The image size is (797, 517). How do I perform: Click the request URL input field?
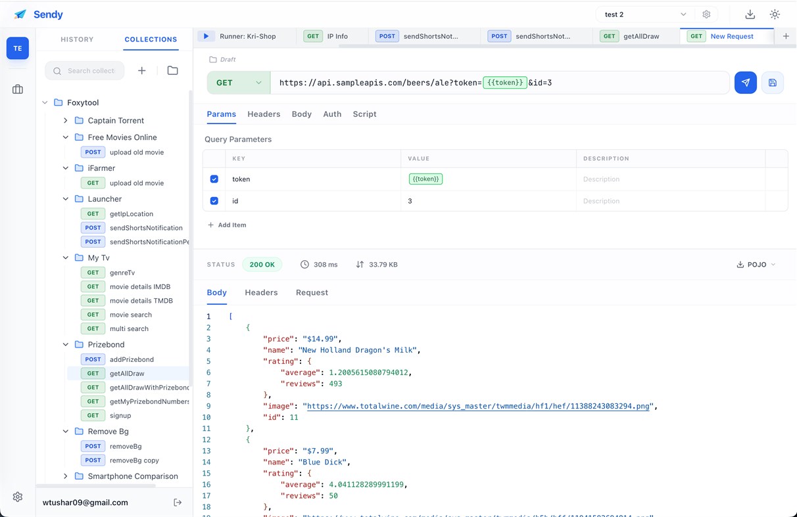500,83
